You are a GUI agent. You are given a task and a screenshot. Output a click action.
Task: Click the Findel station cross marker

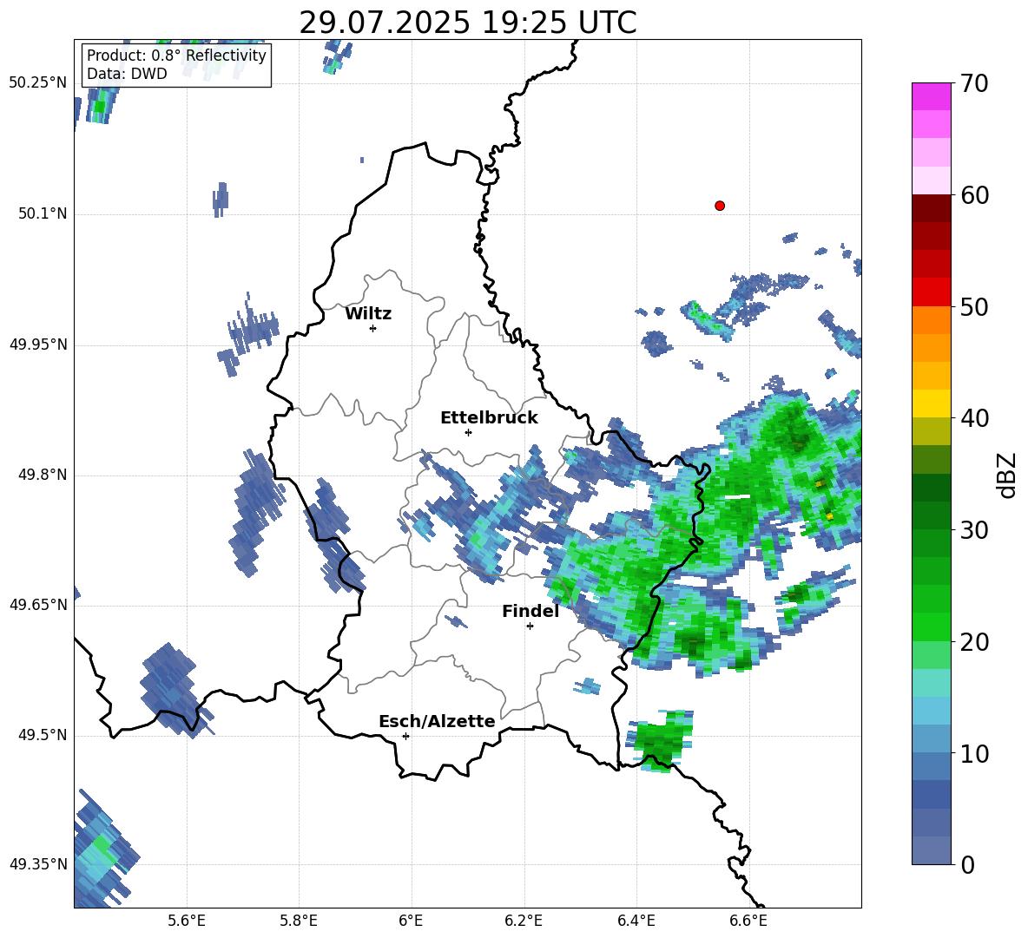(530, 626)
